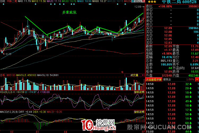Click the down arrow on the 15:00 tick row

(191, 132)
